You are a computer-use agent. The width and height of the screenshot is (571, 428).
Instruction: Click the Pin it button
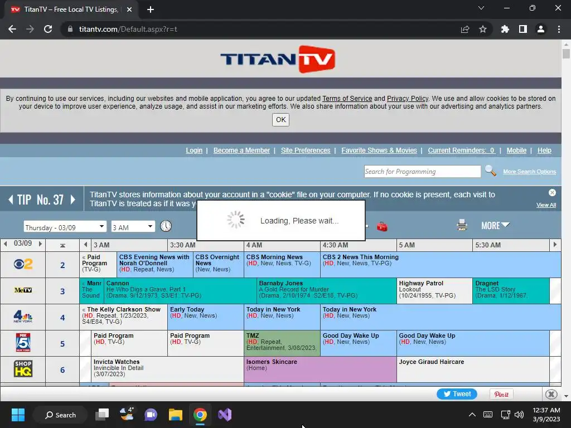tap(501, 394)
